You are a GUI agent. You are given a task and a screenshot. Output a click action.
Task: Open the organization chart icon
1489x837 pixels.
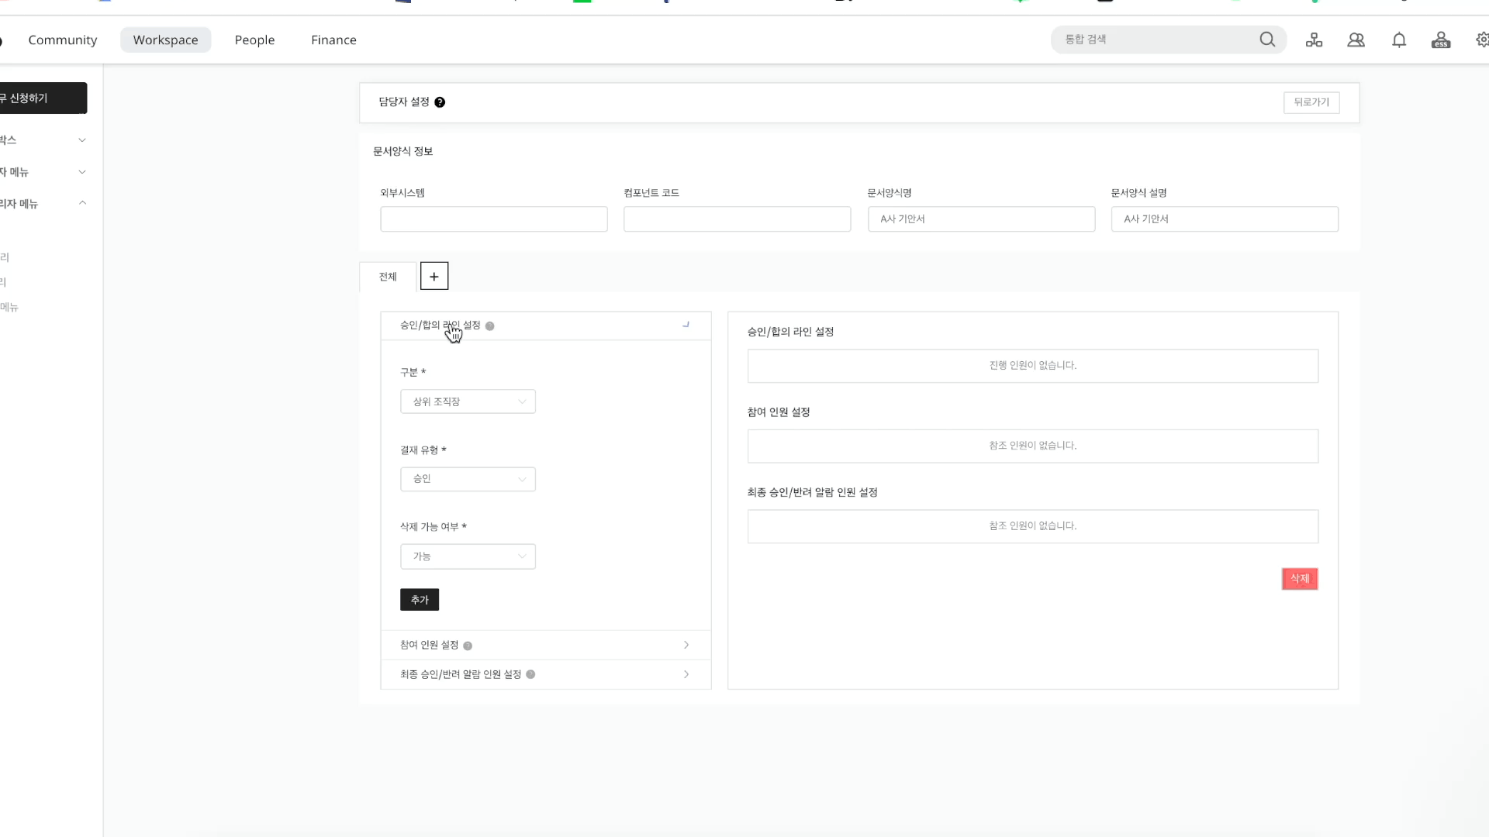tap(1314, 40)
